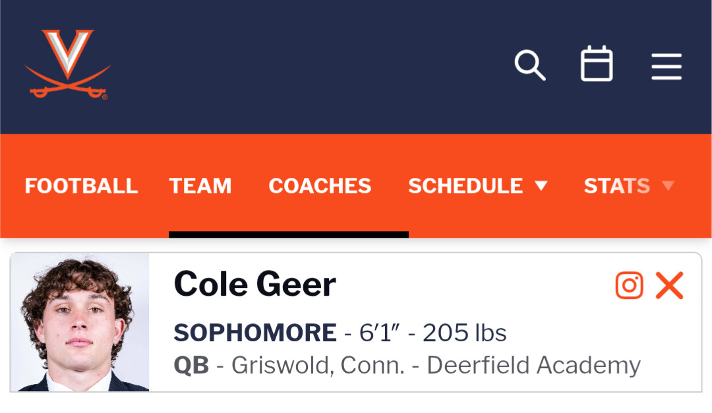Visit Cole Geer's Instagram profile icon

pos(629,285)
